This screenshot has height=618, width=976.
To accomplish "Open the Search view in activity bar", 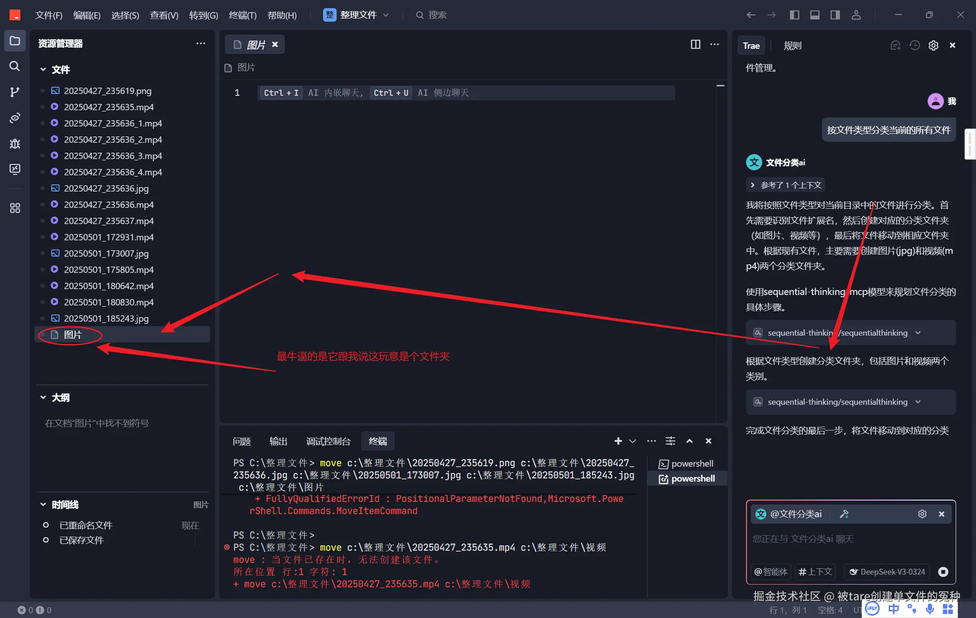I will 14,66.
